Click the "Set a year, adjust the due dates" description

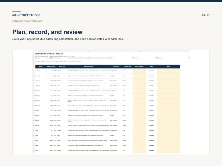[x=68, y=39]
